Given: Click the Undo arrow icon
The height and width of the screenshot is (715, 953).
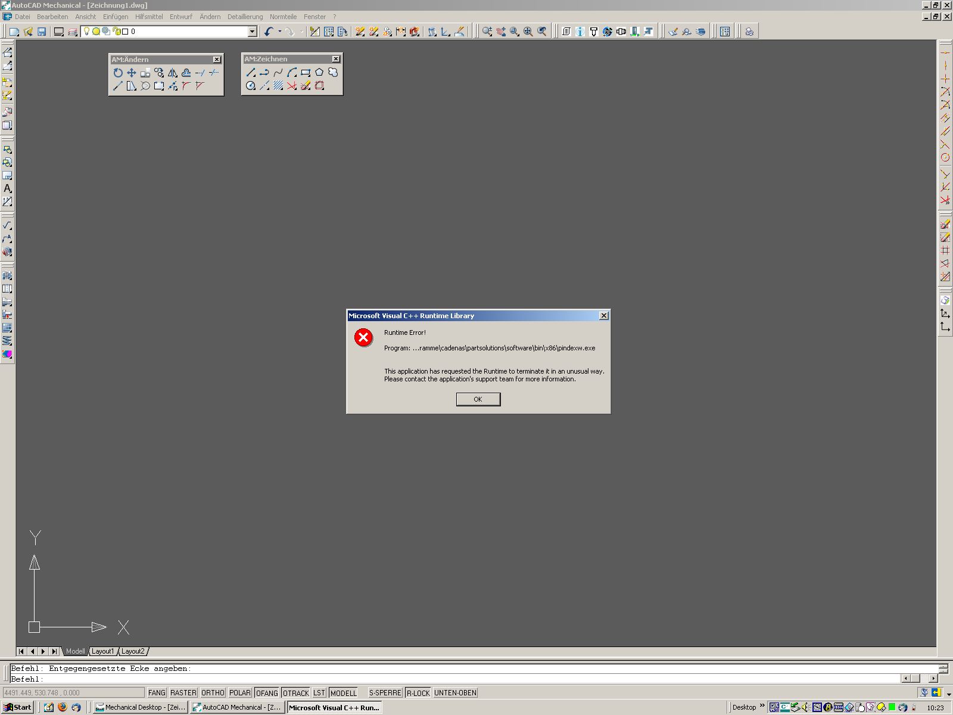Looking at the screenshot, I should pos(269,32).
